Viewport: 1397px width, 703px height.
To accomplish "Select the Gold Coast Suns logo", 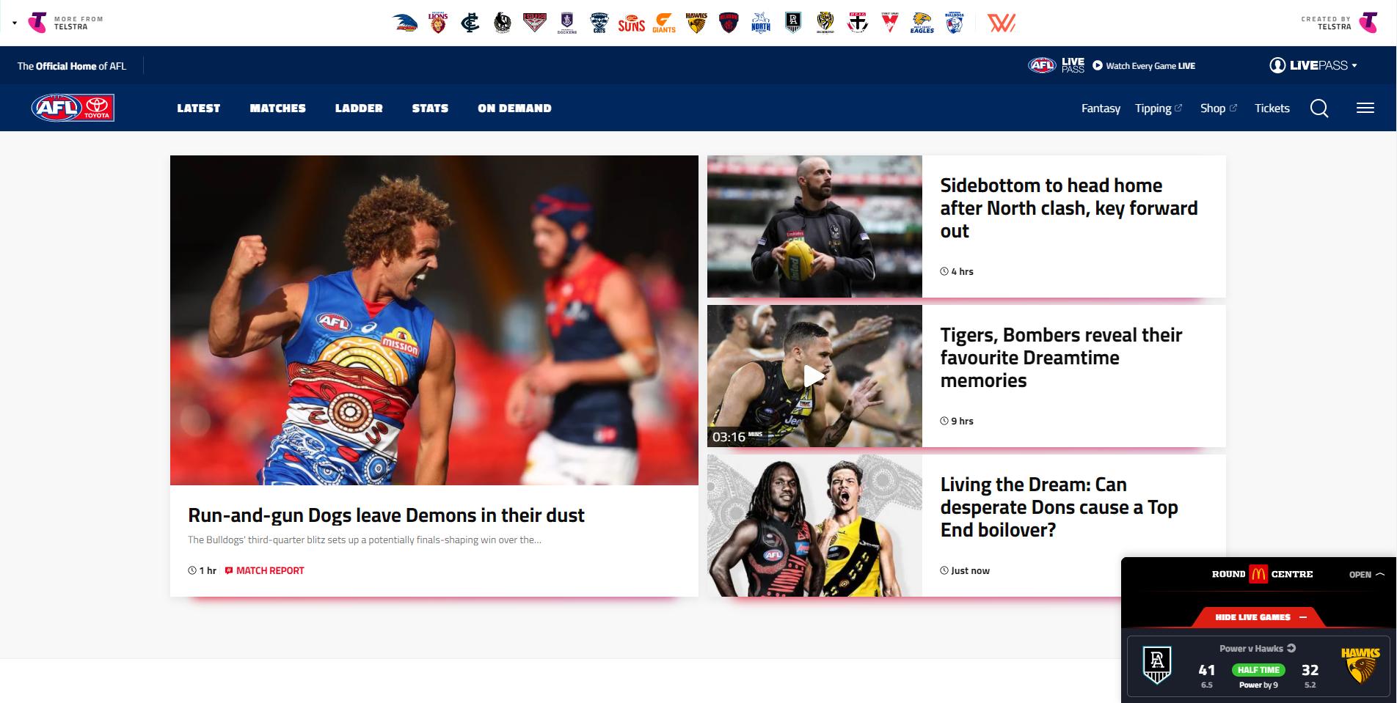I will tap(631, 23).
